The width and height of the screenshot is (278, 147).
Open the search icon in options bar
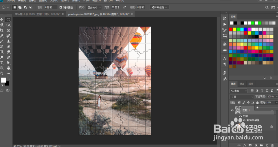coord(267,8)
